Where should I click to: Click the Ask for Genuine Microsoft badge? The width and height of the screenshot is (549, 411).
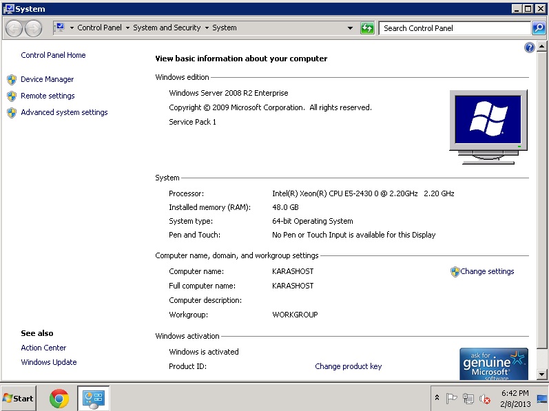pos(494,363)
